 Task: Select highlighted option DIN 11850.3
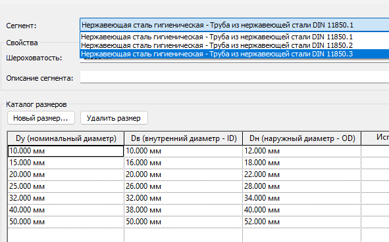click(234, 54)
